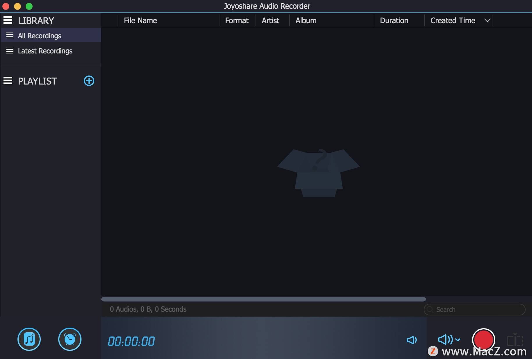Sort by File Name column header
This screenshot has height=359, width=532.
click(140, 20)
